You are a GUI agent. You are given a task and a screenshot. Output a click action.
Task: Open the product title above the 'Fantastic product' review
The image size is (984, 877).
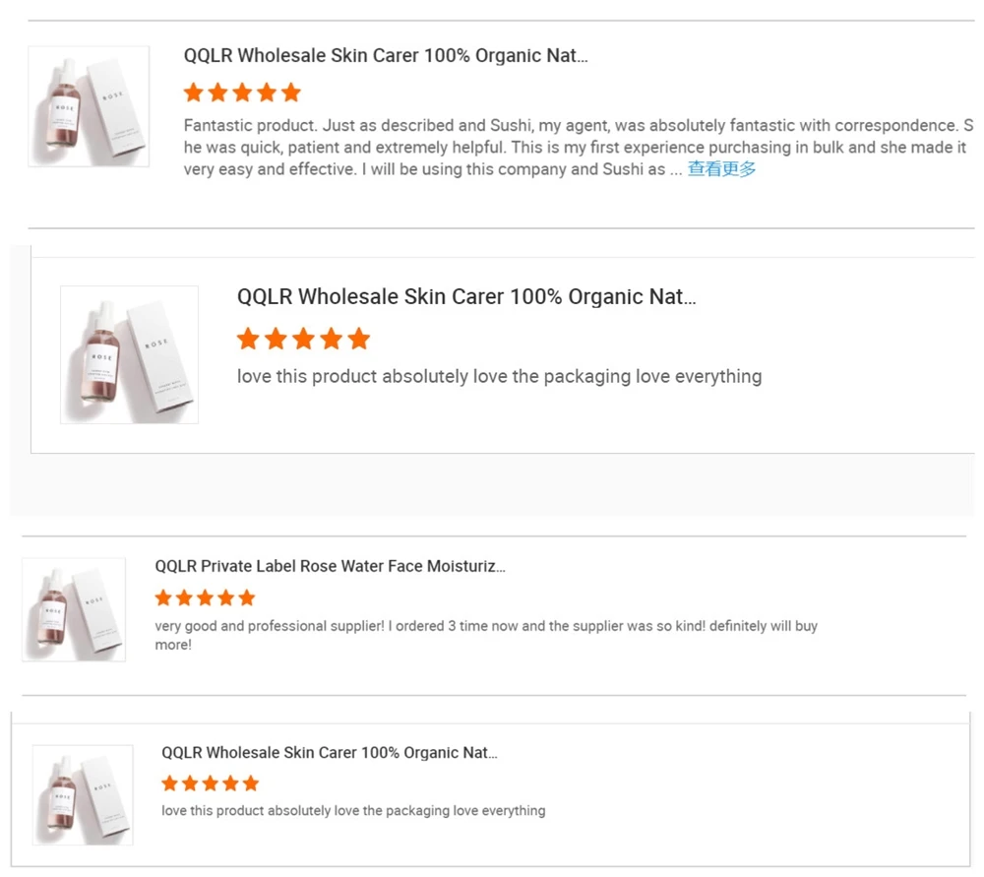pyautogui.click(x=386, y=56)
